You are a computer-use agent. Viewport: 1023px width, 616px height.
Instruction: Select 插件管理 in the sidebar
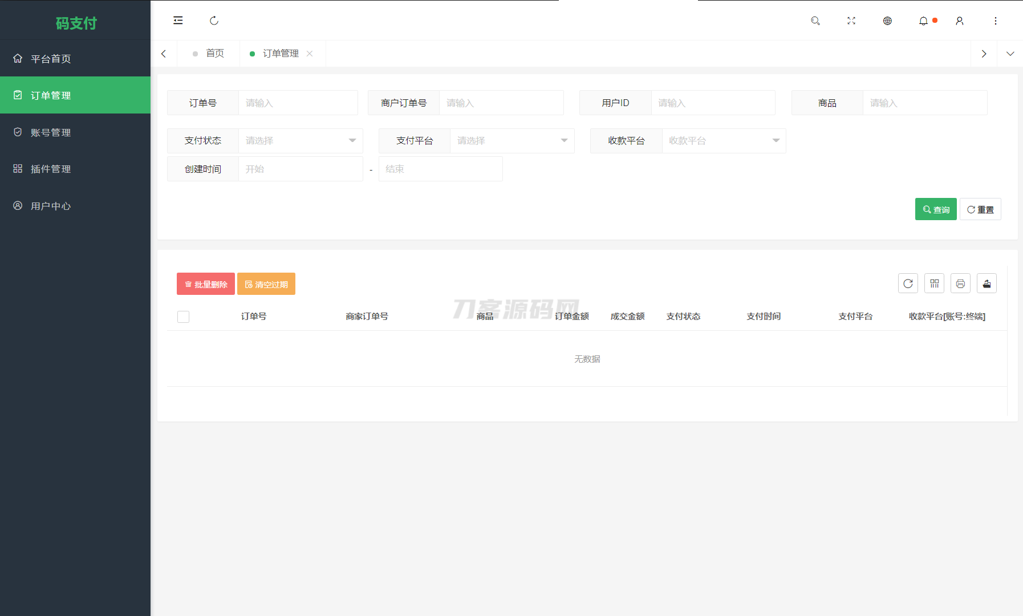pyautogui.click(x=51, y=169)
